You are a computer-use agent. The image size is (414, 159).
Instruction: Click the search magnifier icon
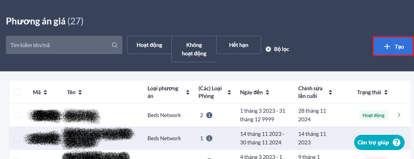point(114,45)
